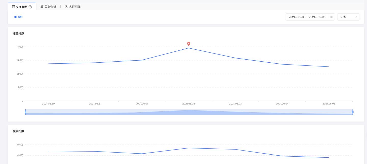This screenshot has width=367, height=164.
Task: Click the right handle of the range slider
Action: [x=353, y=112]
